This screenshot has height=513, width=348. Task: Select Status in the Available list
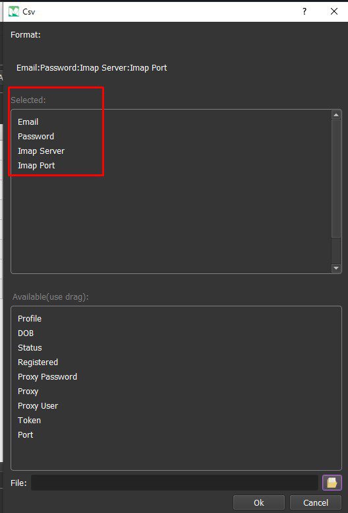pyautogui.click(x=30, y=347)
